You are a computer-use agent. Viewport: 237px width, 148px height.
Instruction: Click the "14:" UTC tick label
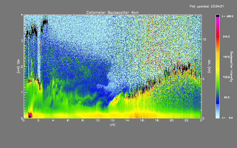point(127,120)
